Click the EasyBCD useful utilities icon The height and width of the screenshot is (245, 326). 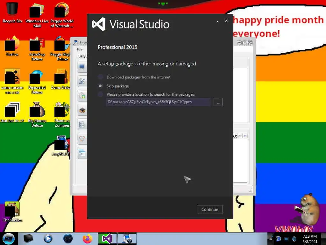tap(82, 153)
